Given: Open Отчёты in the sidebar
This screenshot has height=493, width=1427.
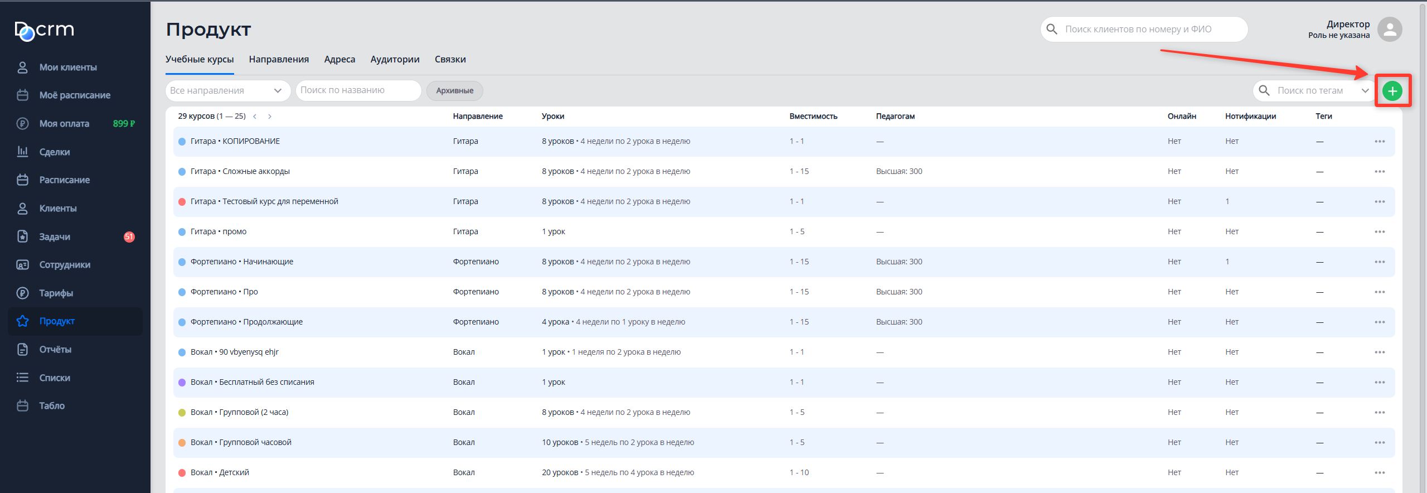Looking at the screenshot, I should click(x=55, y=350).
